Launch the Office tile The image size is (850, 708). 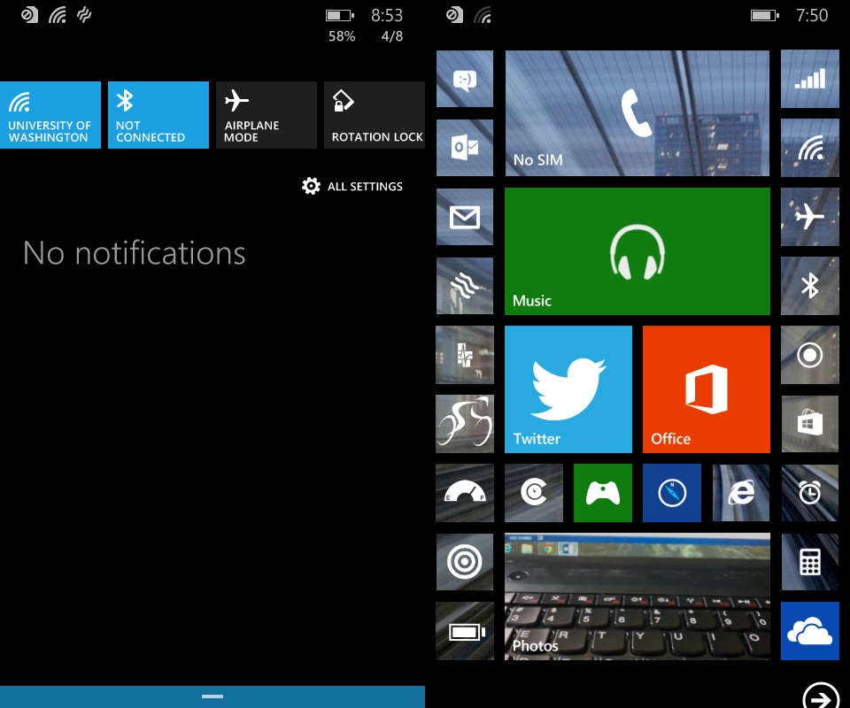tap(706, 389)
